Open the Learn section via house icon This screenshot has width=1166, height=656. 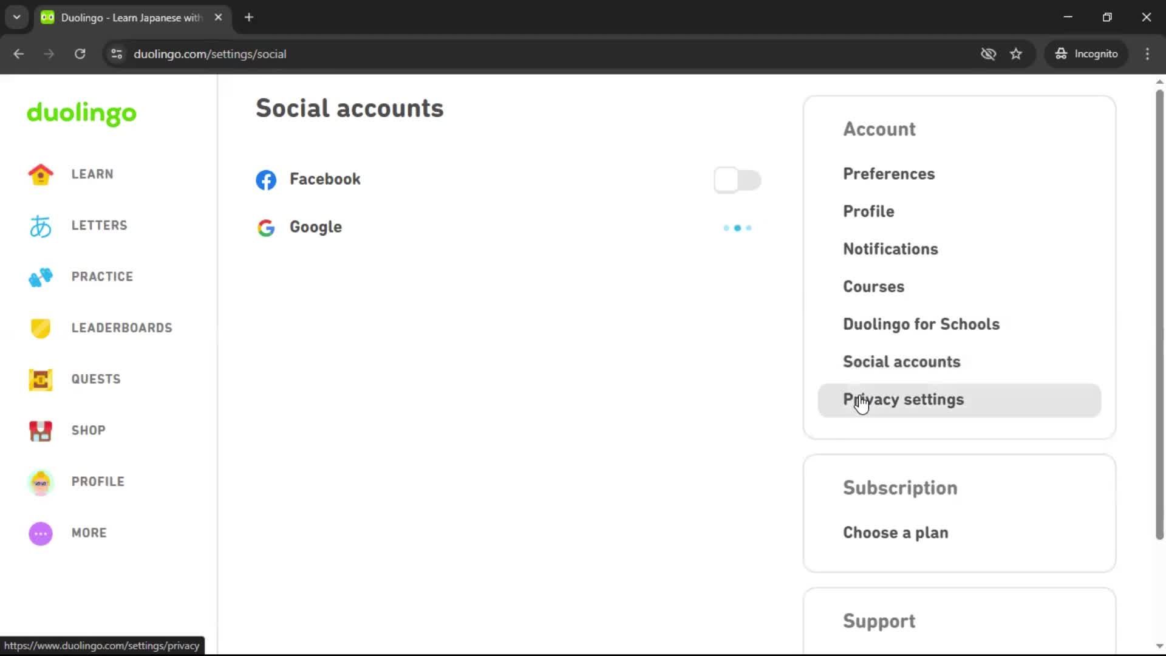click(40, 174)
